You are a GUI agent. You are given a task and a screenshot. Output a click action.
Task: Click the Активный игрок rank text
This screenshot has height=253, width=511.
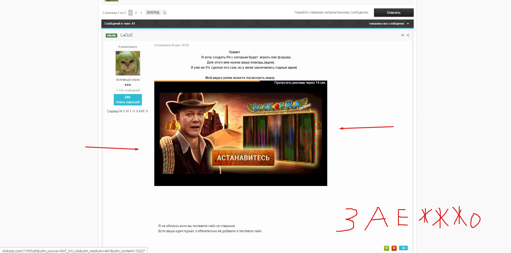tap(128, 80)
